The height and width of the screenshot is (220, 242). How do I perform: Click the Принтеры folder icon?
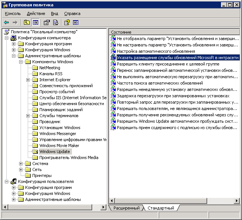(x=28, y=175)
